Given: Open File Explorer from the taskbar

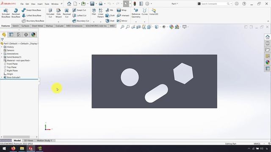Looking at the screenshot, I should coord(22,148).
